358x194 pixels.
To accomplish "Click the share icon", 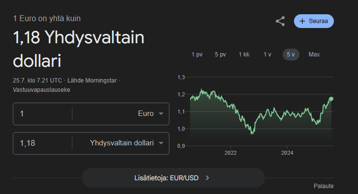I will (280, 21).
